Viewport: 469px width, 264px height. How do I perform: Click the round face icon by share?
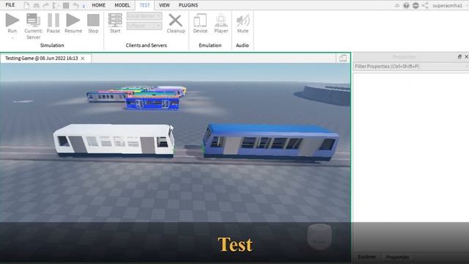click(x=416, y=5)
